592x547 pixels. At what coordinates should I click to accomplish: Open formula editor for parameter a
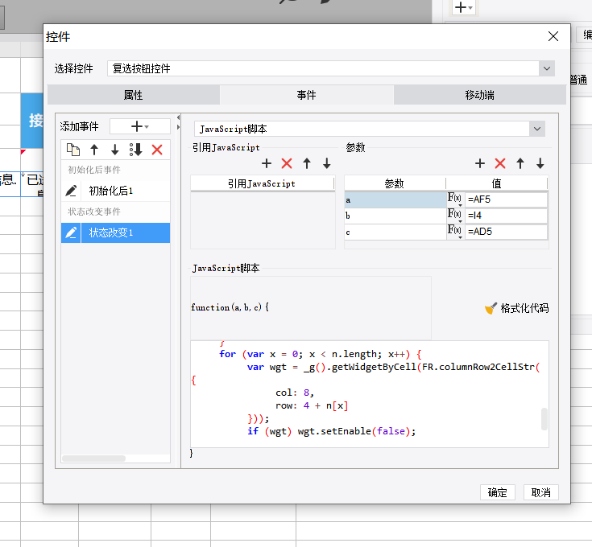[455, 199]
